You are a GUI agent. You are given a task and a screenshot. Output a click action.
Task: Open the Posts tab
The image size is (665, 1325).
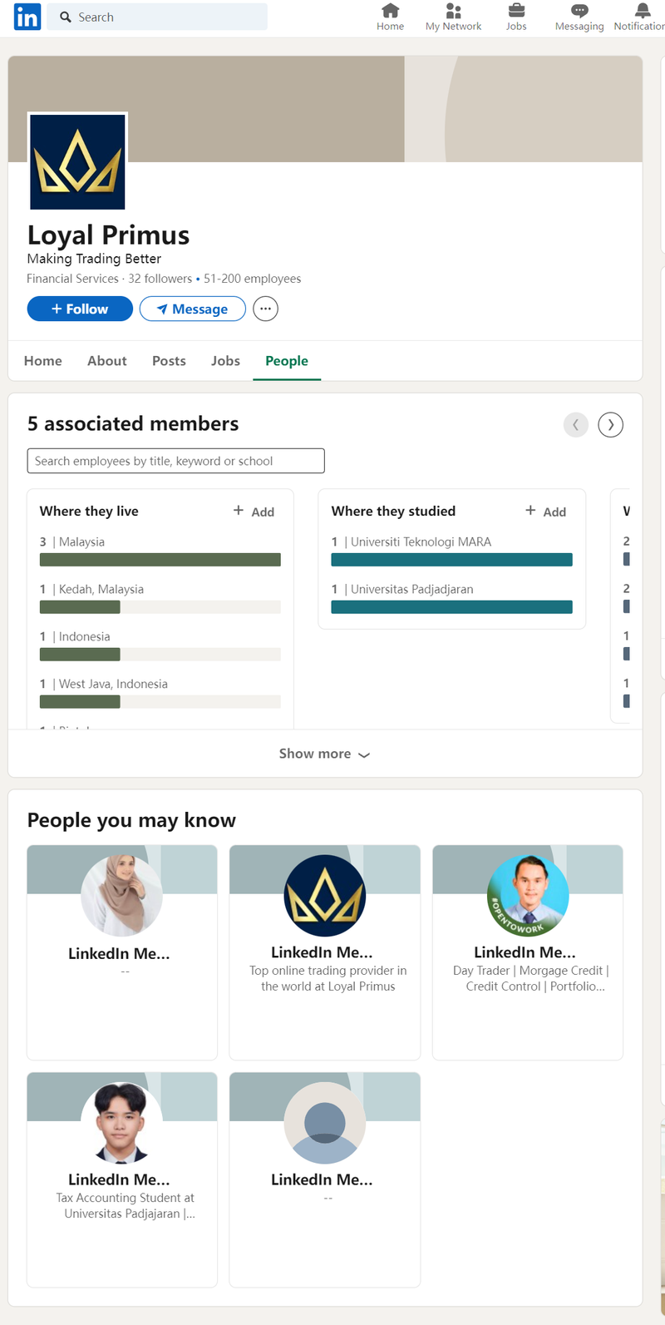(x=169, y=361)
